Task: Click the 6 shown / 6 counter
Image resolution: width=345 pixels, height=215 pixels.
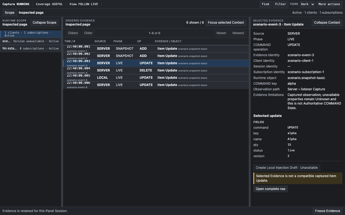Action: [x=195, y=23]
